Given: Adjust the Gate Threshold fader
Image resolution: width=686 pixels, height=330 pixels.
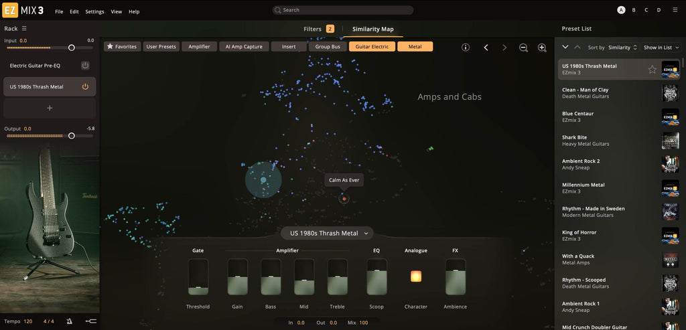Looking at the screenshot, I should coord(198,277).
